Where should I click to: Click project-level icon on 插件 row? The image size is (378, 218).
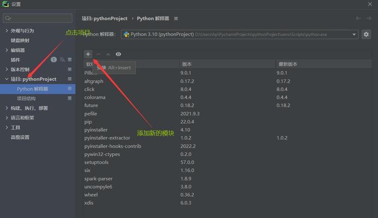tap(70, 59)
